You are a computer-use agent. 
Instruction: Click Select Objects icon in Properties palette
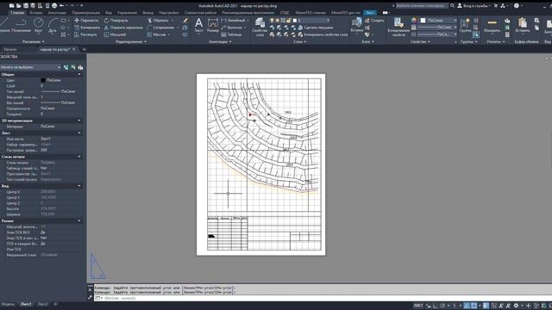point(73,67)
